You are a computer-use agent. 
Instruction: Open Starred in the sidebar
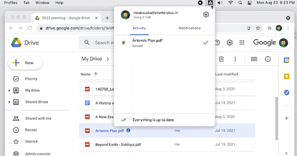(31, 142)
